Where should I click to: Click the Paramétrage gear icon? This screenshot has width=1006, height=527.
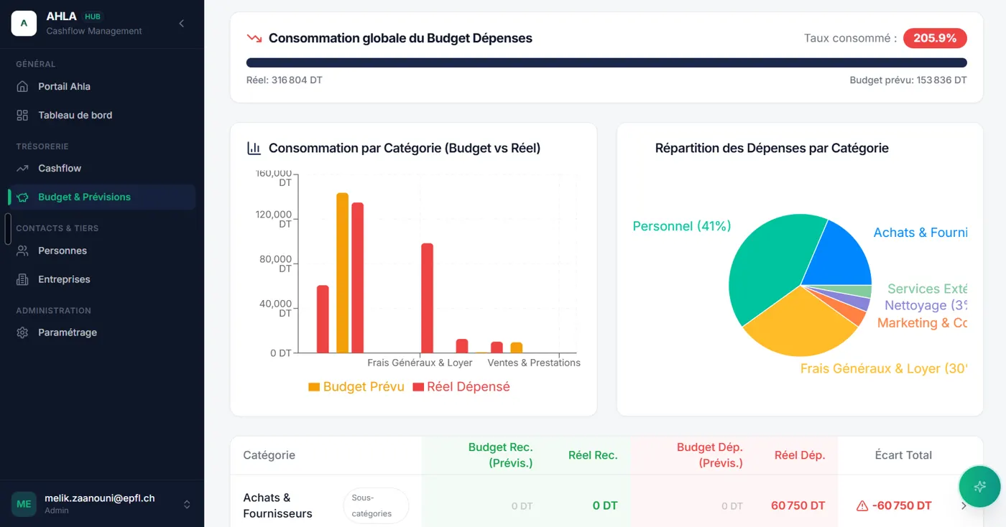coord(23,332)
